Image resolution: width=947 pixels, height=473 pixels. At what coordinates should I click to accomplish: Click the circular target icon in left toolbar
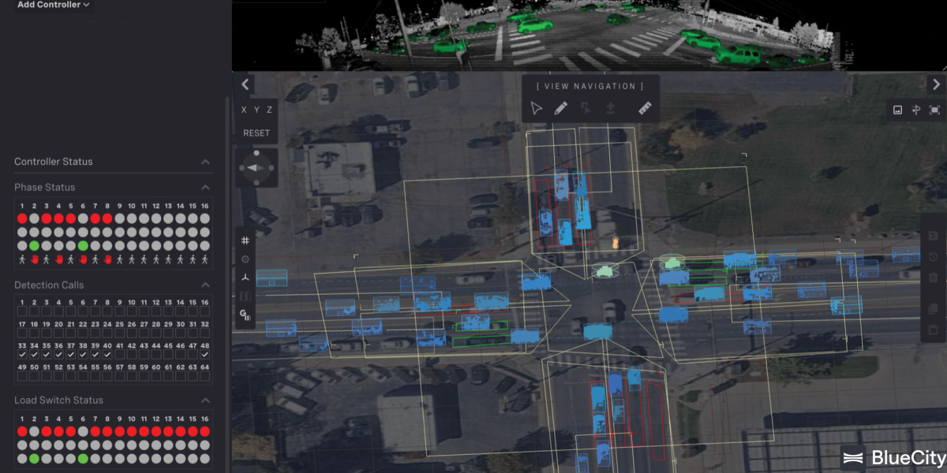[245, 259]
